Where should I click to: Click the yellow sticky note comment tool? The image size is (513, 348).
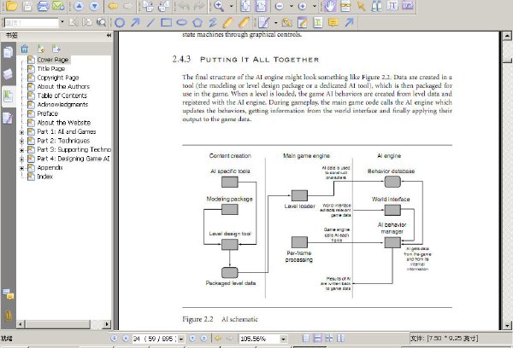333,22
